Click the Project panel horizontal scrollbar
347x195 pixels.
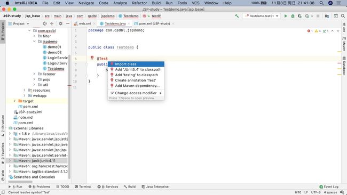20,182
